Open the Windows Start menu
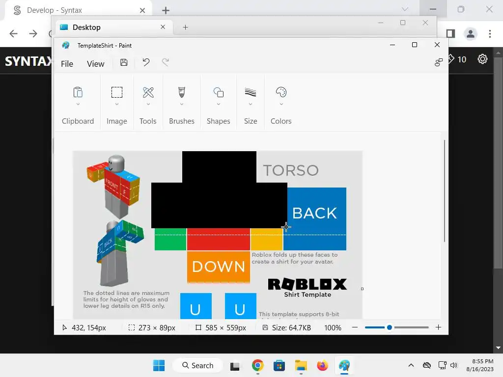 click(159, 365)
